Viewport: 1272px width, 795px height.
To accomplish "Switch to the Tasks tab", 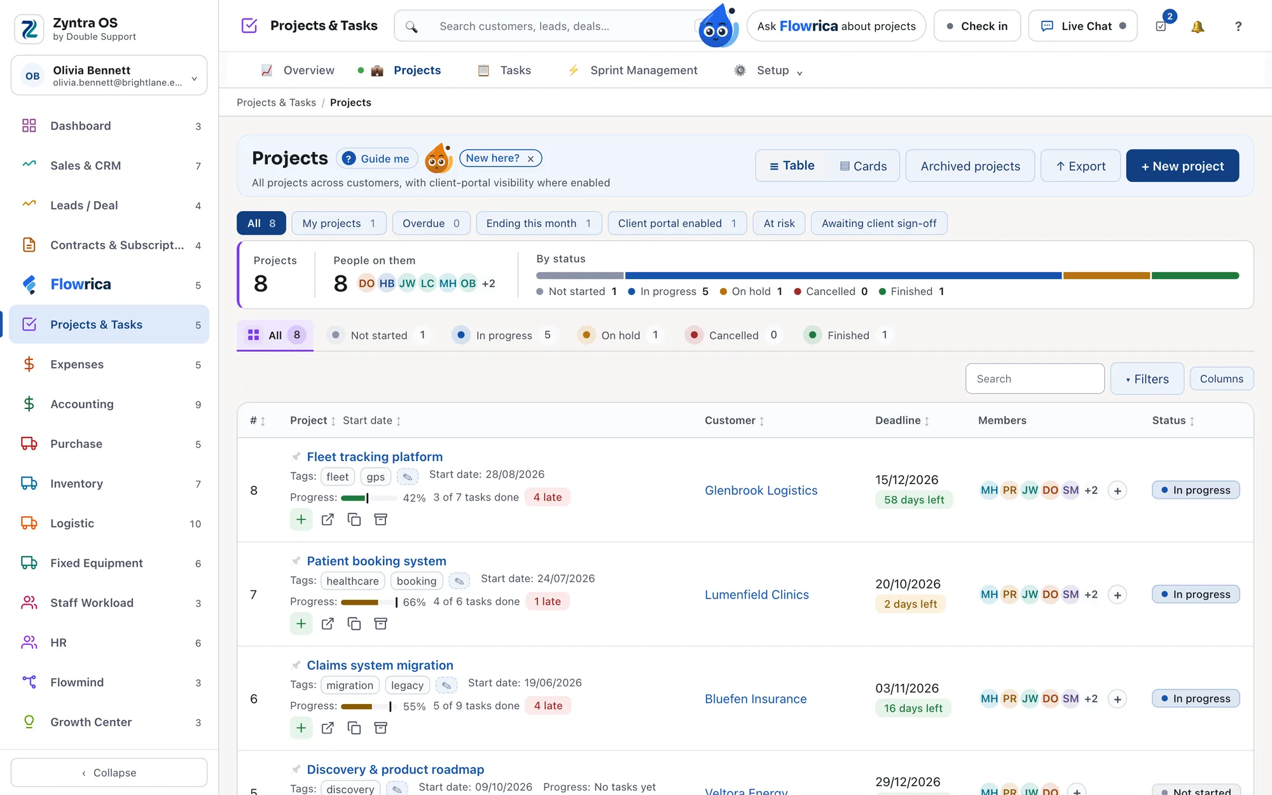I will pos(505,71).
